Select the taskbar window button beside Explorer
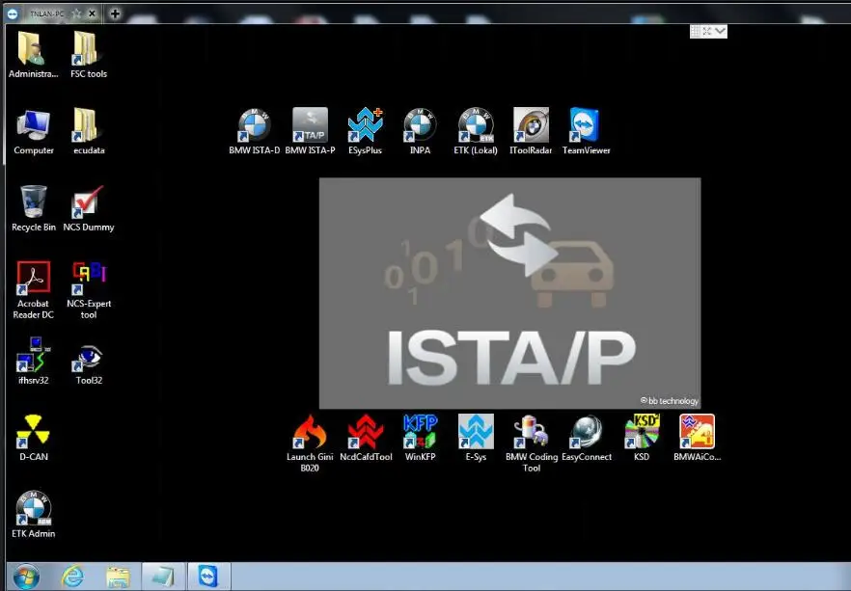851x591 pixels. pyautogui.click(x=163, y=576)
